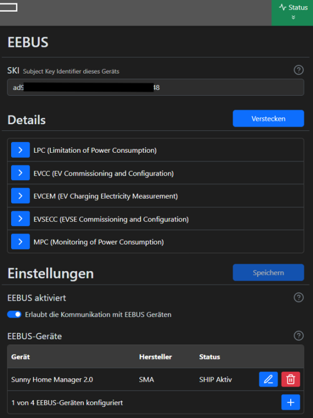Expand LPC Limitation of Power Consumption
This screenshot has height=418, width=313.
[20, 150]
